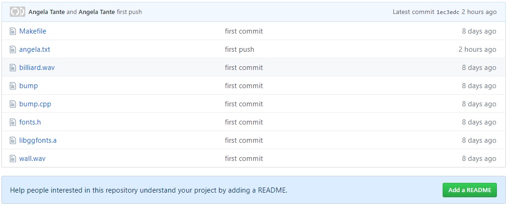510x208 pixels.
Task: Open the Makefile file
Action: (x=33, y=31)
